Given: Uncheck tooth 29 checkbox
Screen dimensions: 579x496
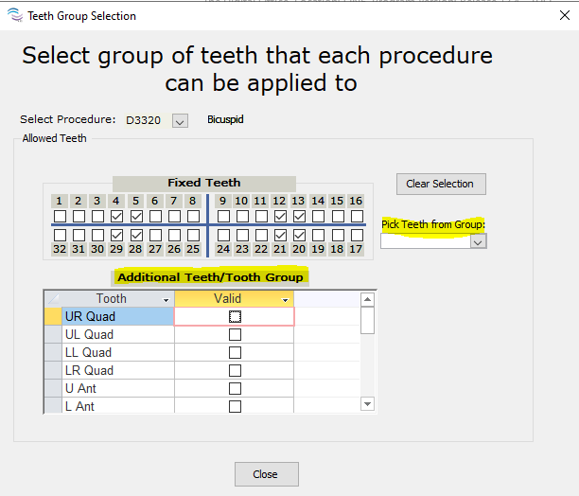Looking at the screenshot, I should click(116, 234).
